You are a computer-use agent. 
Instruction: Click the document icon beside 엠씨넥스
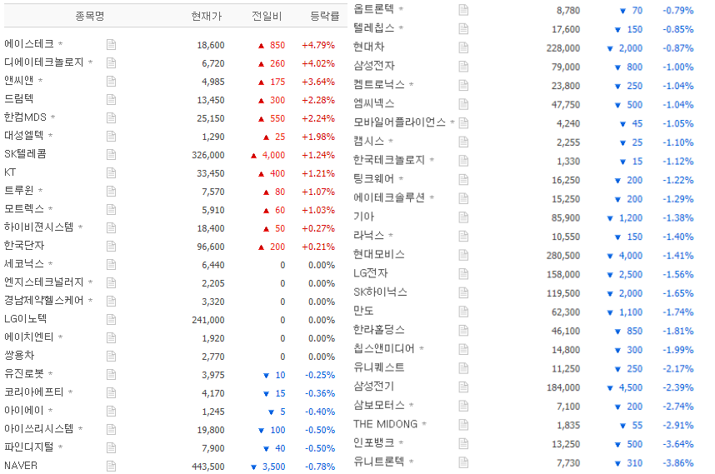[x=463, y=104]
